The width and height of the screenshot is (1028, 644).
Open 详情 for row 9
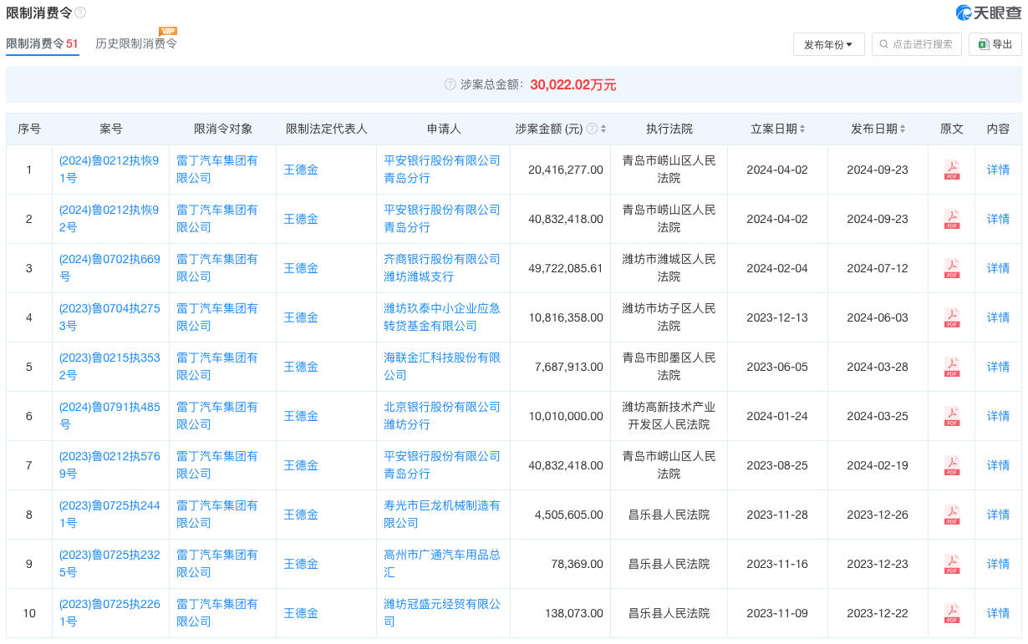[x=998, y=564]
